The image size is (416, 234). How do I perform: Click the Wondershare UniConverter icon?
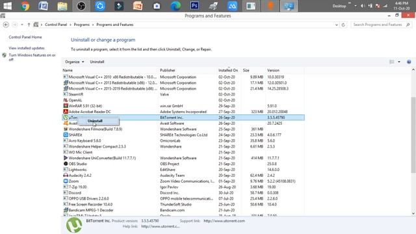(66, 158)
